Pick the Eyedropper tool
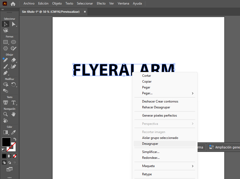 click(14, 132)
